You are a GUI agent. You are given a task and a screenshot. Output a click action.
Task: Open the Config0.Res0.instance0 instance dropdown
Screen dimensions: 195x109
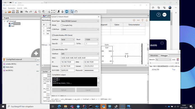click(x=21, y=59)
